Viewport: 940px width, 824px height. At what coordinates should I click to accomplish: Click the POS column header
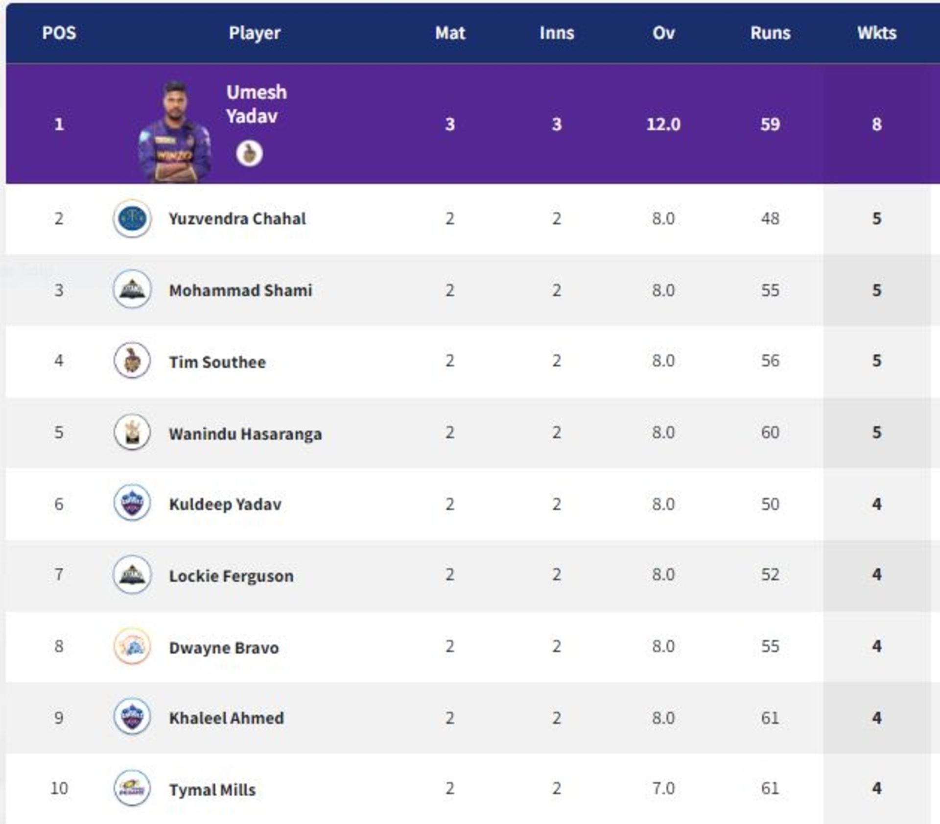coord(59,33)
